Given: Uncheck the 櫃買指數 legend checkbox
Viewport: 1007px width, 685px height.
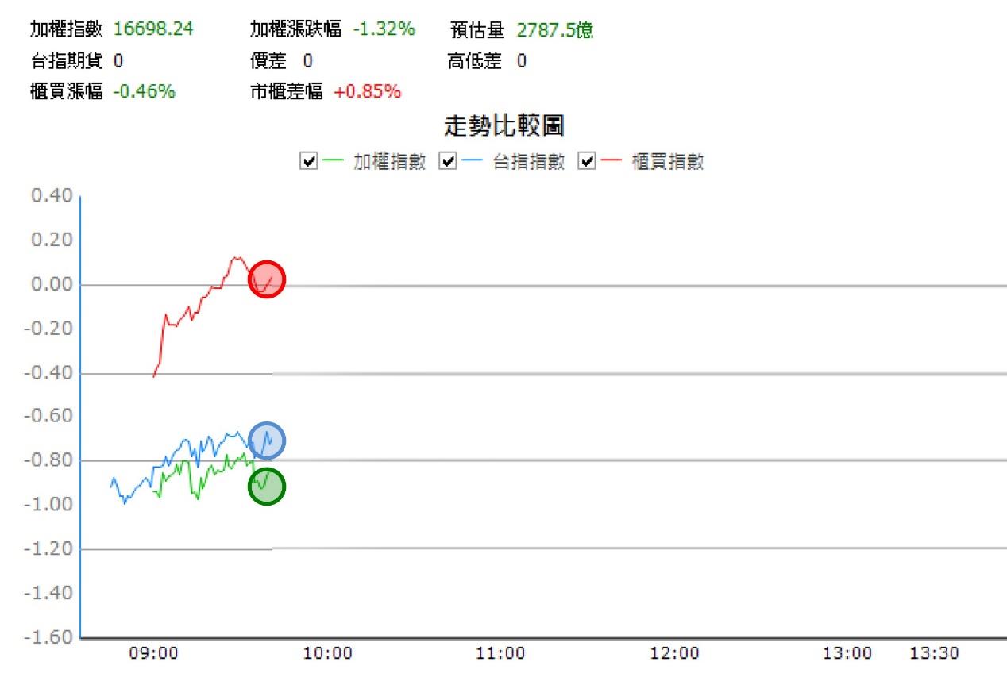Looking at the screenshot, I should click(x=588, y=162).
